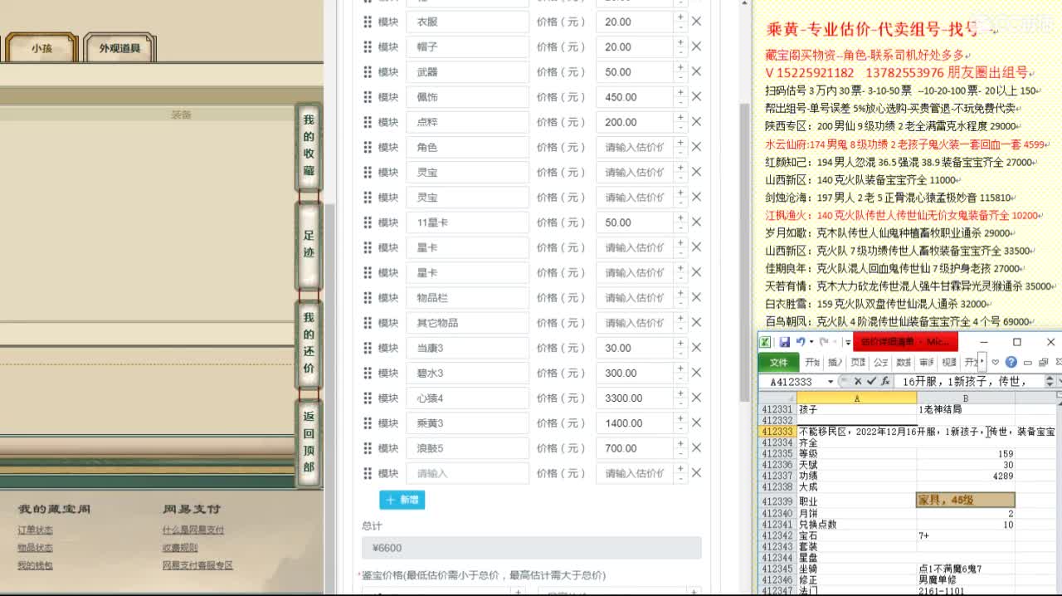
Task: Click the 浪鼓5 module name field
Action: coord(467,448)
